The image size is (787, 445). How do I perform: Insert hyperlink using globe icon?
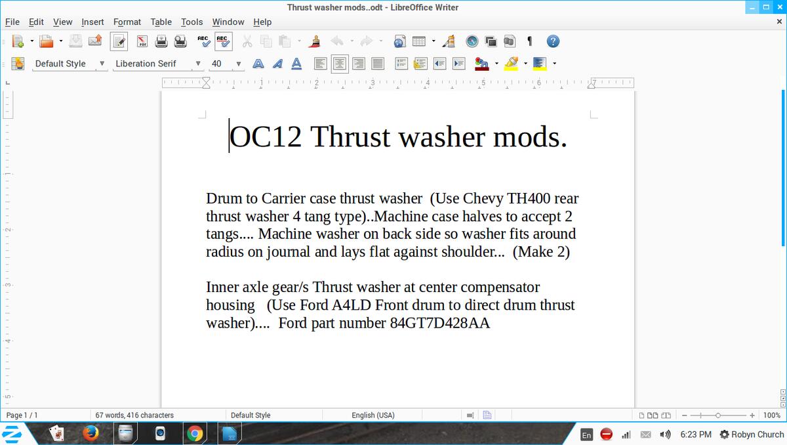[x=399, y=41]
